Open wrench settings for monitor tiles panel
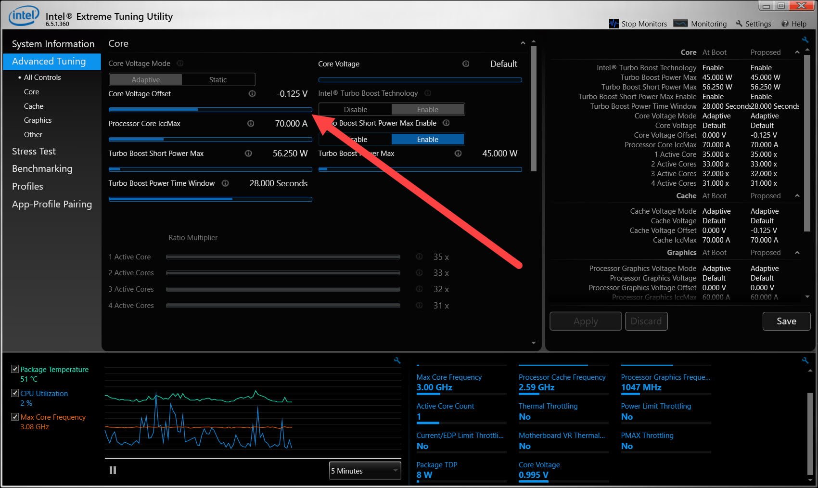Viewport: 818px width, 488px height. pos(805,360)
